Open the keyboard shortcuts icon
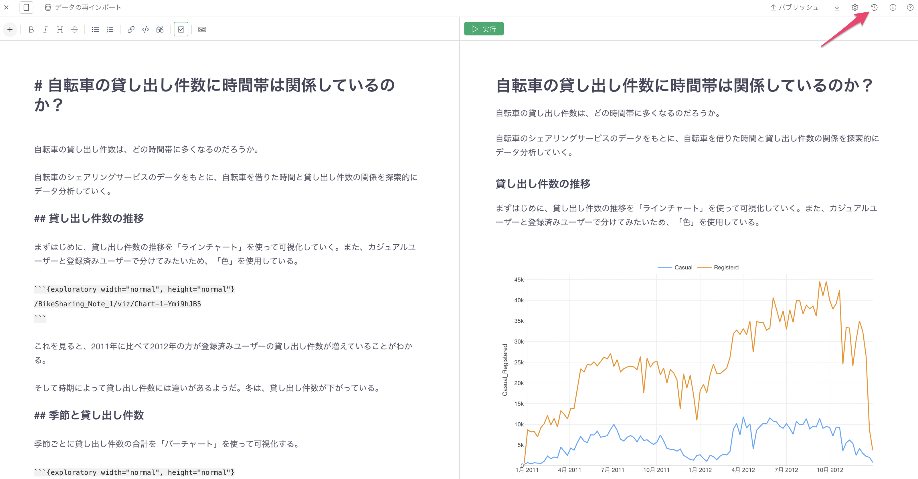 coord(202,29)
